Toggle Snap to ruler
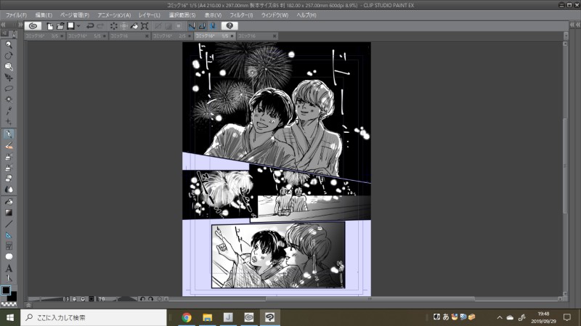This screenshot has width=581, height=326. tap(192, 26)
